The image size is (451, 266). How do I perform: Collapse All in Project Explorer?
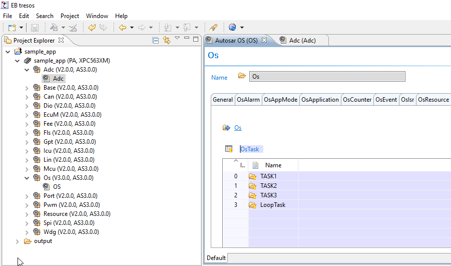(x=156, y=40)
